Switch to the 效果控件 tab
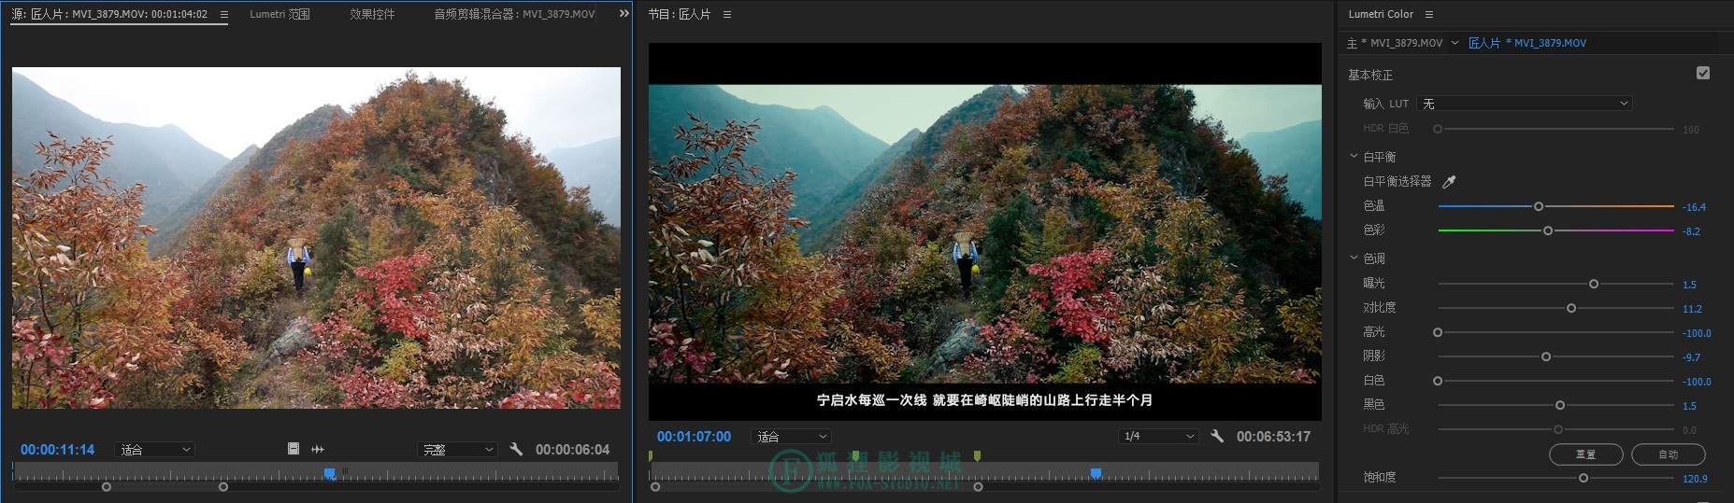This screenshot has height=503, width=1734. pyautogui.click(x=372, y=15)
